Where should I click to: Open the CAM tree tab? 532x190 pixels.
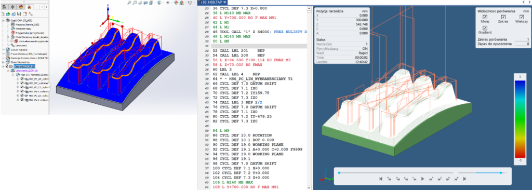click(x=29, y=7)
